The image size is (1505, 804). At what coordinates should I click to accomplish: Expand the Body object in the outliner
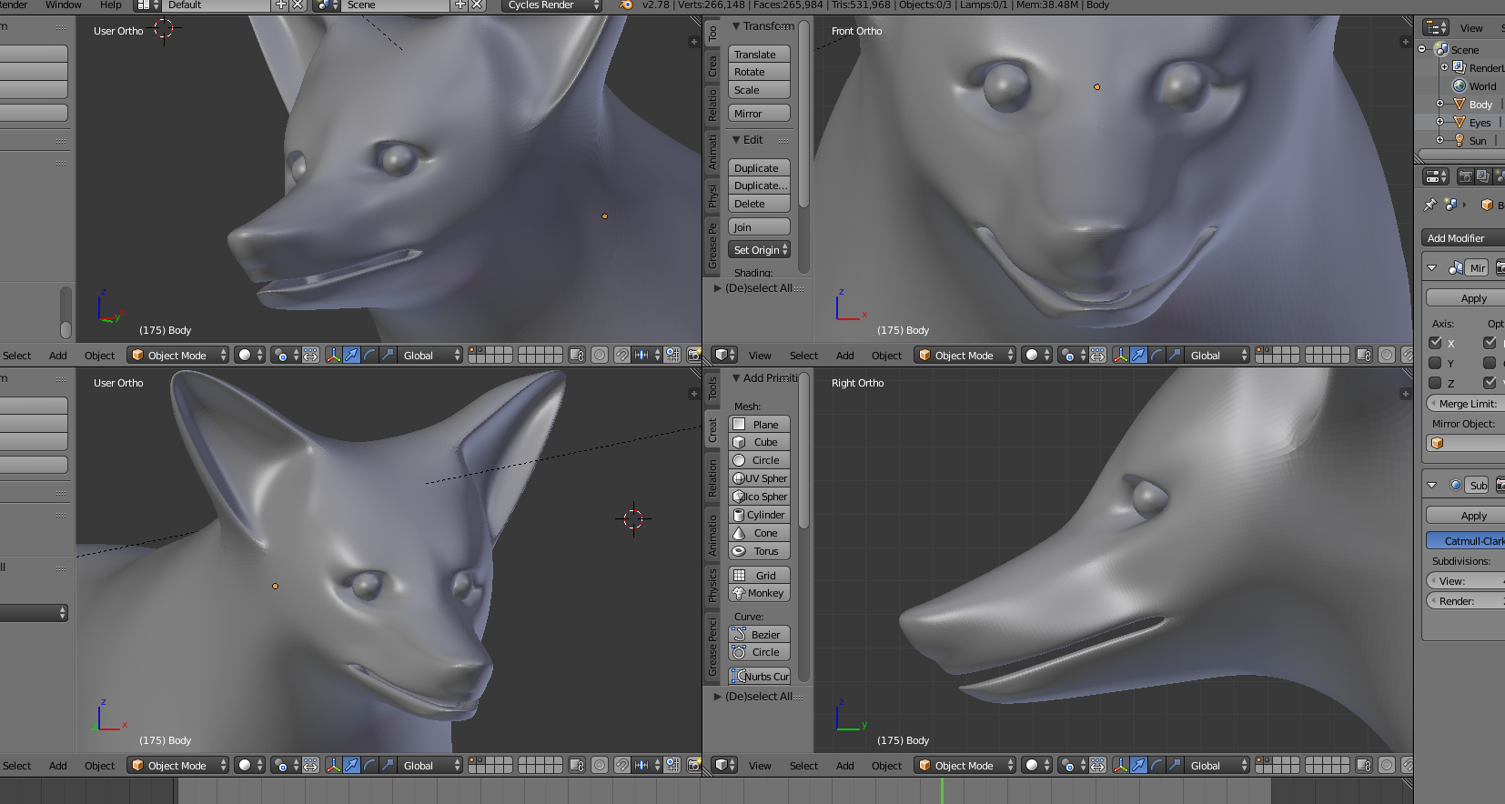point(1439,104)
